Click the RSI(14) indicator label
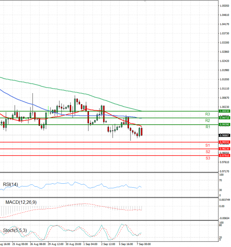The height and width of the screenshot is (247, 231). coord(10,184)
